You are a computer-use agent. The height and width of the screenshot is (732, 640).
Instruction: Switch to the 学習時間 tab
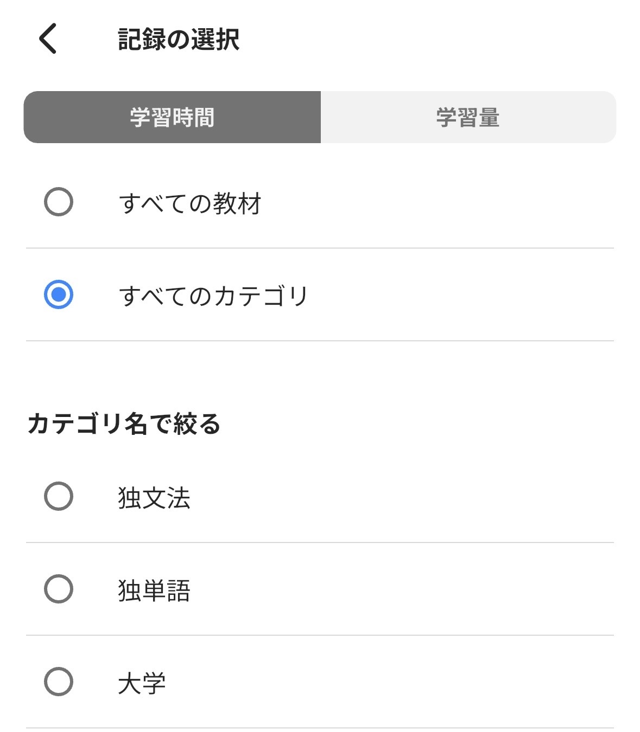tap(172, 117)
